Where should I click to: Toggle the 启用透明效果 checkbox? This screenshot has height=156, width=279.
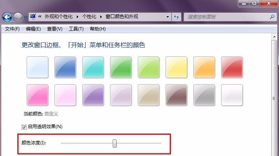[x=24, y=127]
